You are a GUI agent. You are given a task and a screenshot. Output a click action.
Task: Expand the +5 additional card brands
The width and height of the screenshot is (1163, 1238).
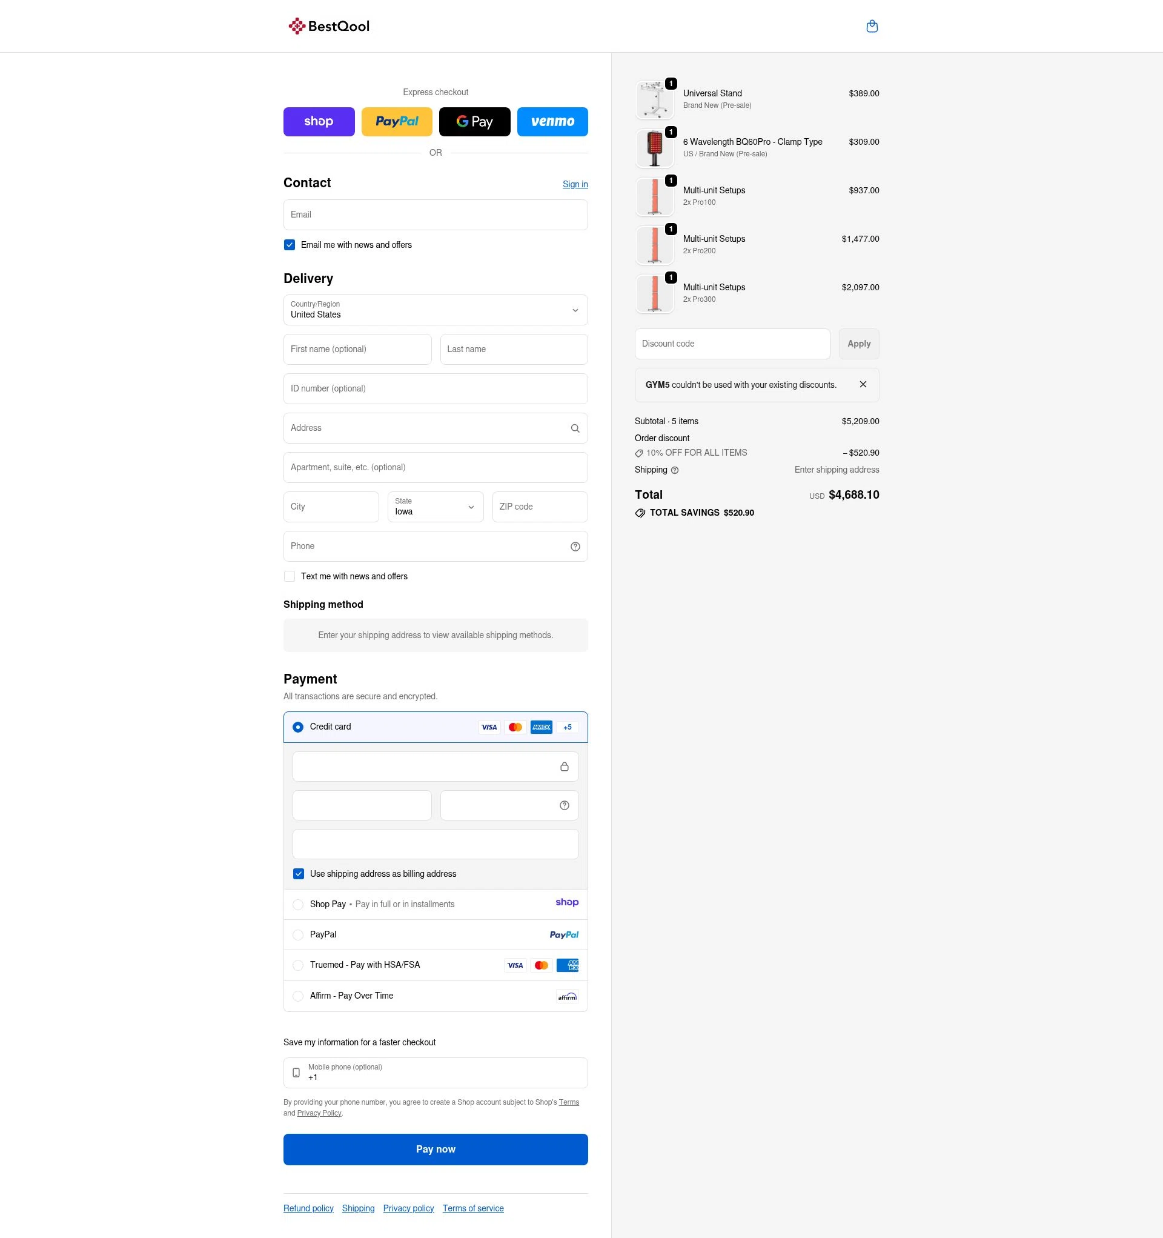click(x=566, y=727)
